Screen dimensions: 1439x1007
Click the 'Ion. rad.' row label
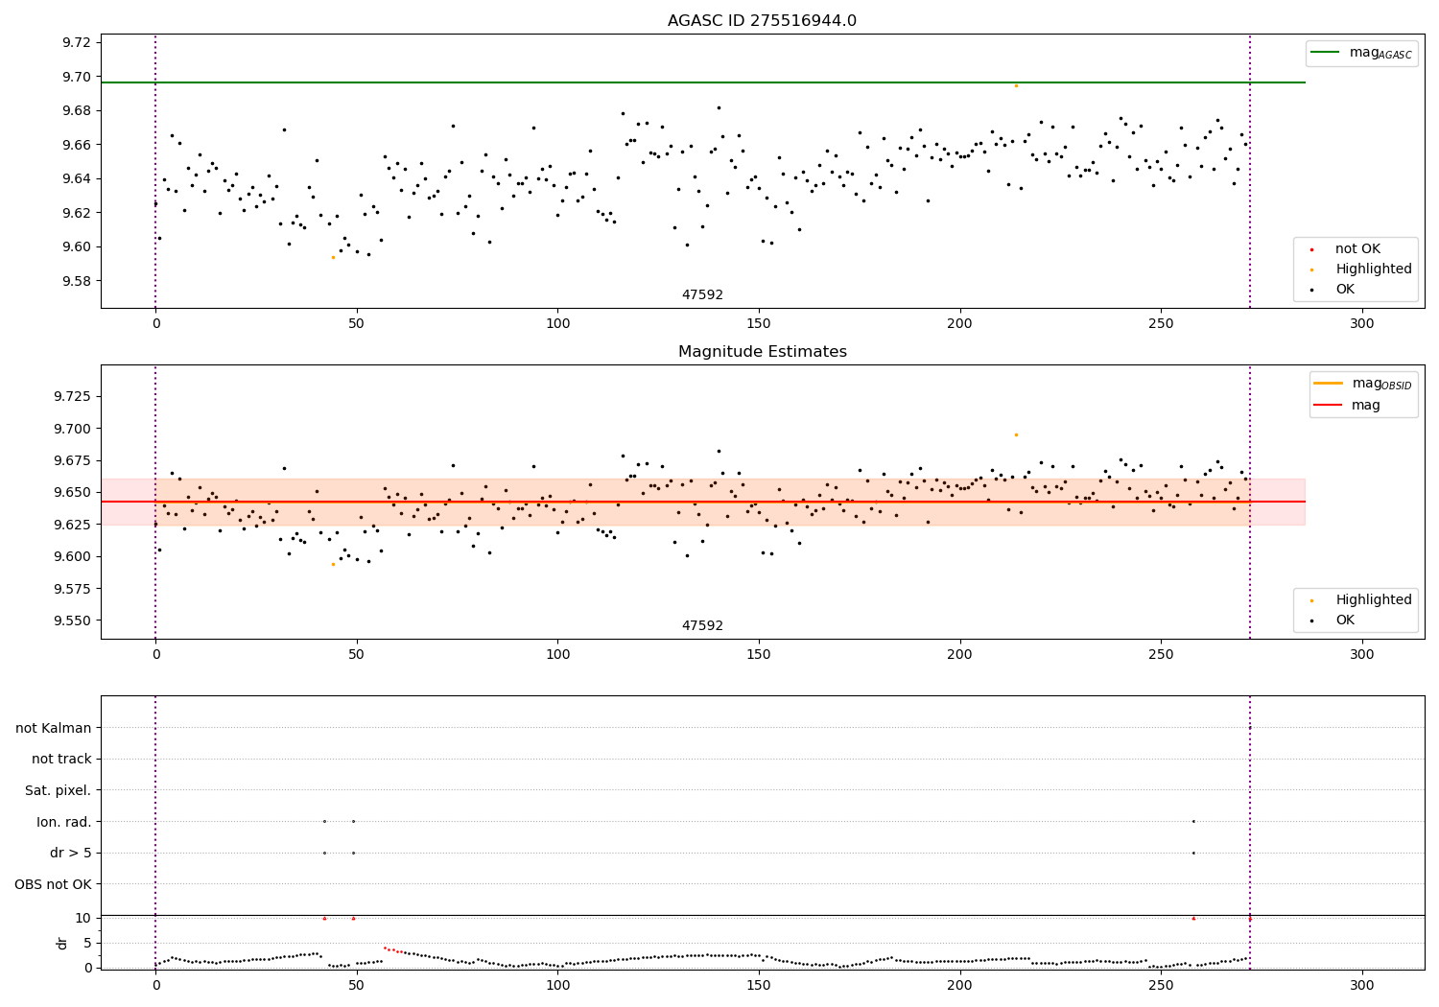click(64, 822)
